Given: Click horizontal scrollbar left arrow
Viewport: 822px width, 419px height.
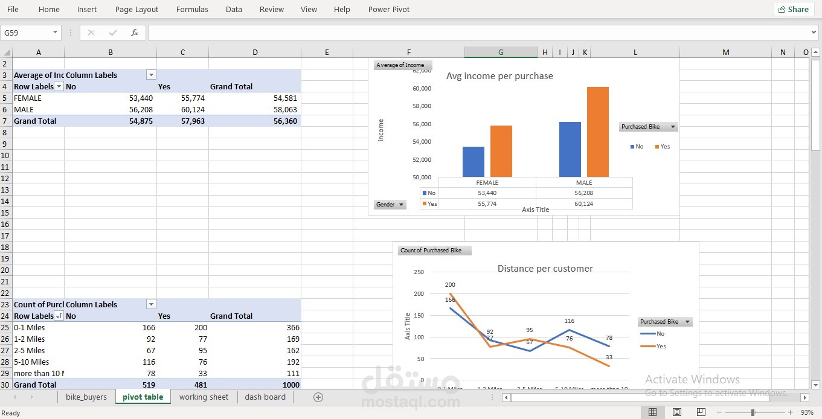Looking at the screenshot, I should tap(506, 397).
